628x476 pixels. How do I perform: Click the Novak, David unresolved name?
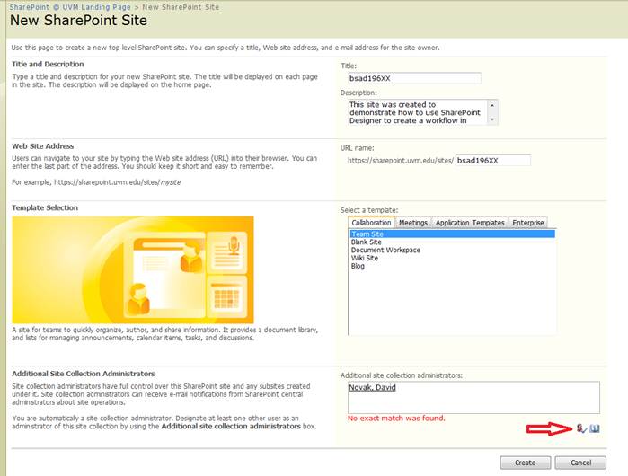372,387
